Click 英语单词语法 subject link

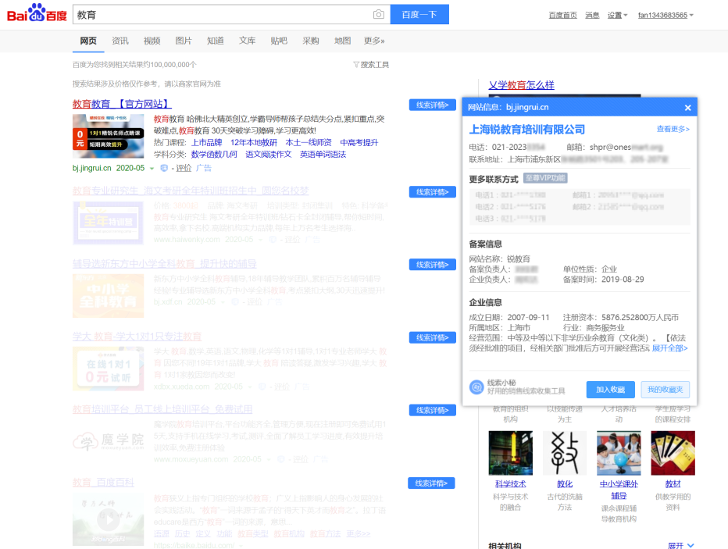click(x=323, y=154)
